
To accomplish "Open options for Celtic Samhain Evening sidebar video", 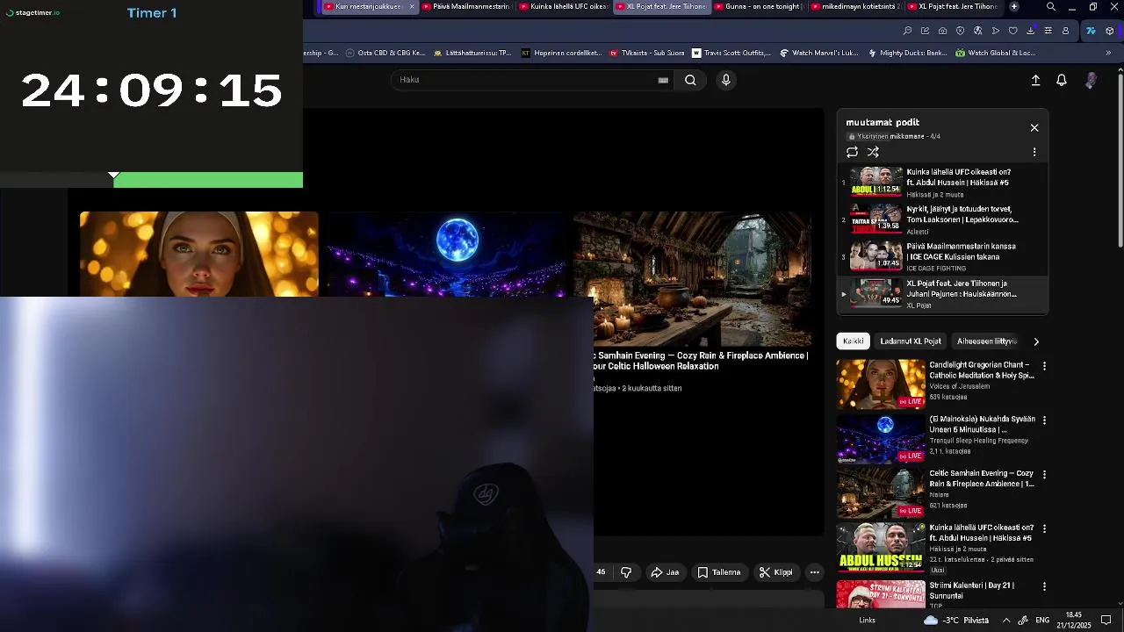I will tap(1044, 474).
